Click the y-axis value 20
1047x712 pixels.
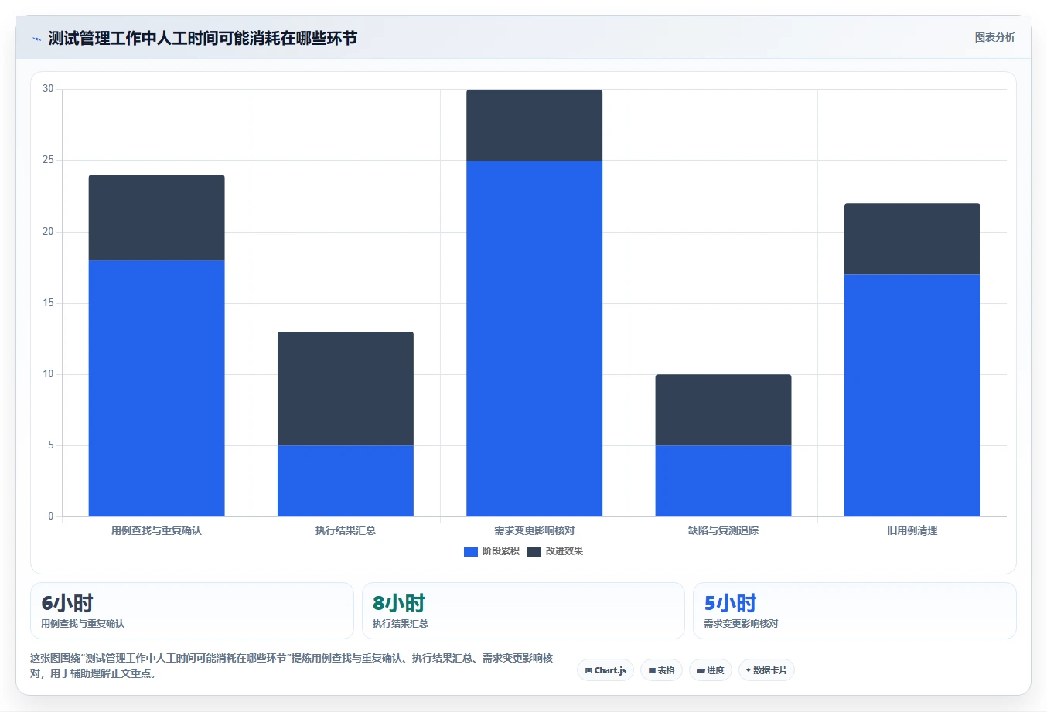pos(48,232)
